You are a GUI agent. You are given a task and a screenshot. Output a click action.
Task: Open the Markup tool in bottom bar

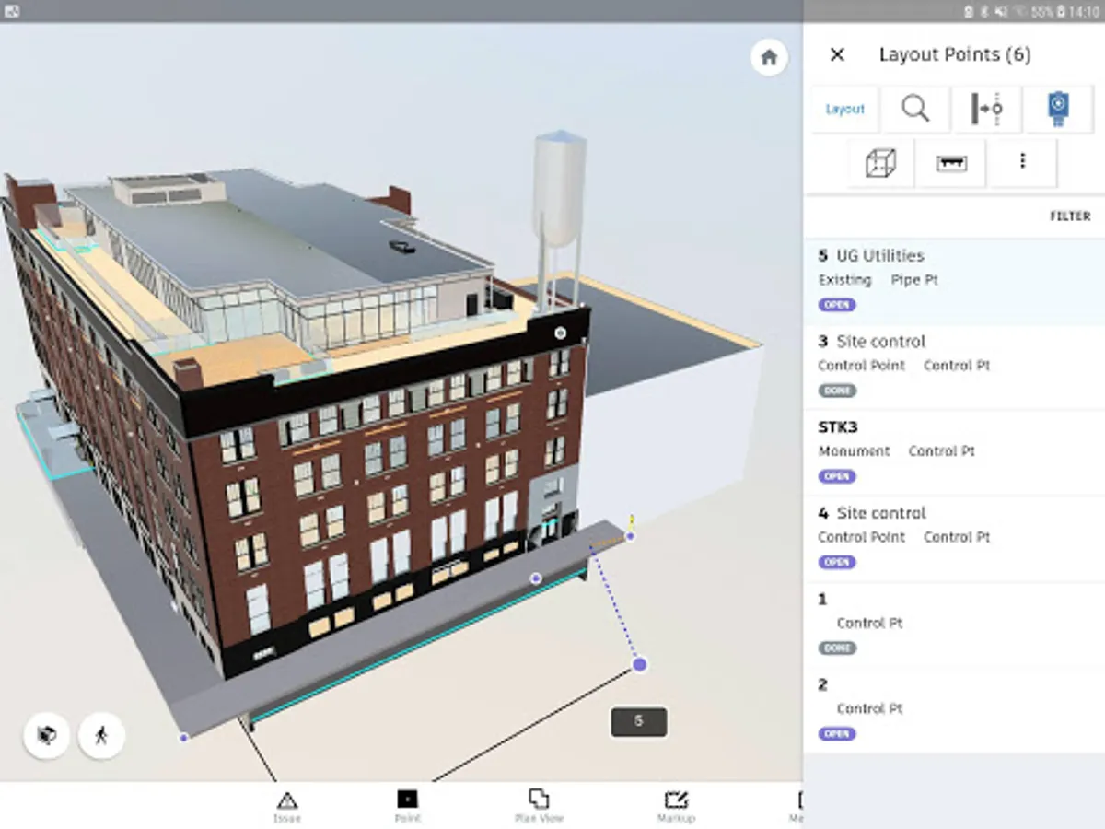tap(676, 806)
